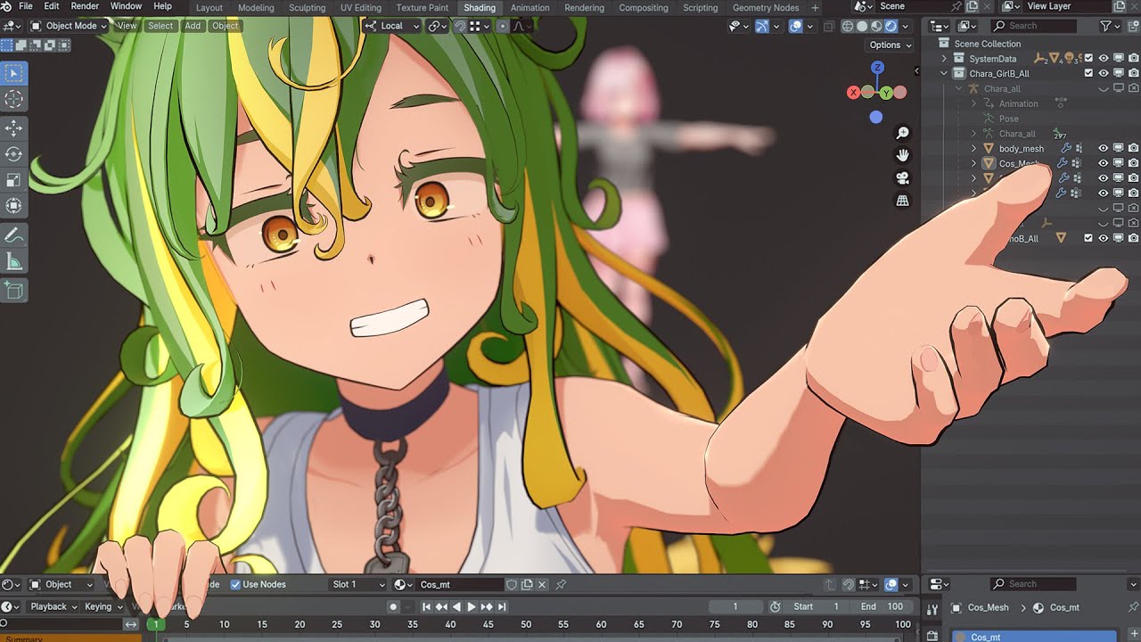
Task: Click the X axis on navigation gizmo
Action: pyautogui.click(x=854, y=93)
